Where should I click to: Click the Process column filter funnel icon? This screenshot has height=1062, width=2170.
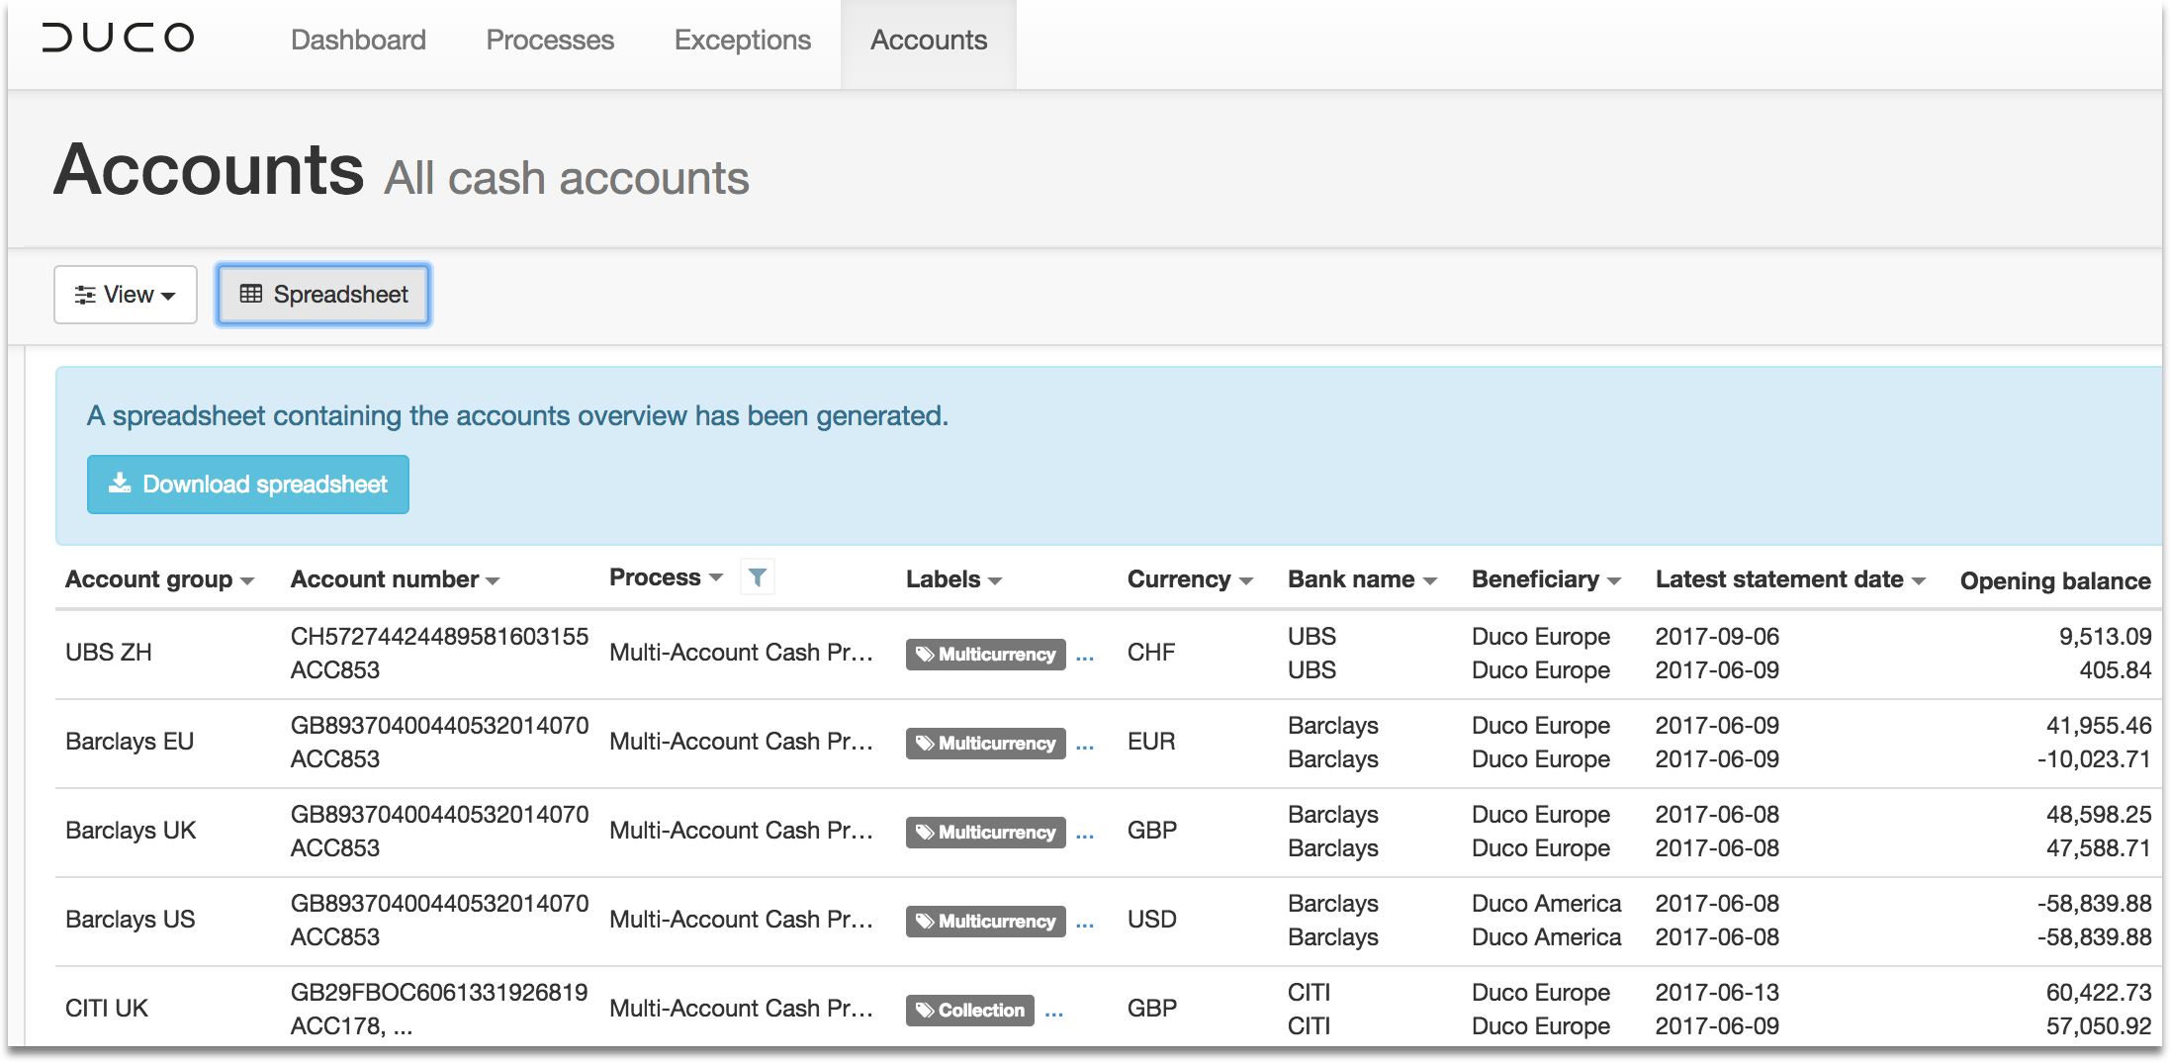(757, 576)
